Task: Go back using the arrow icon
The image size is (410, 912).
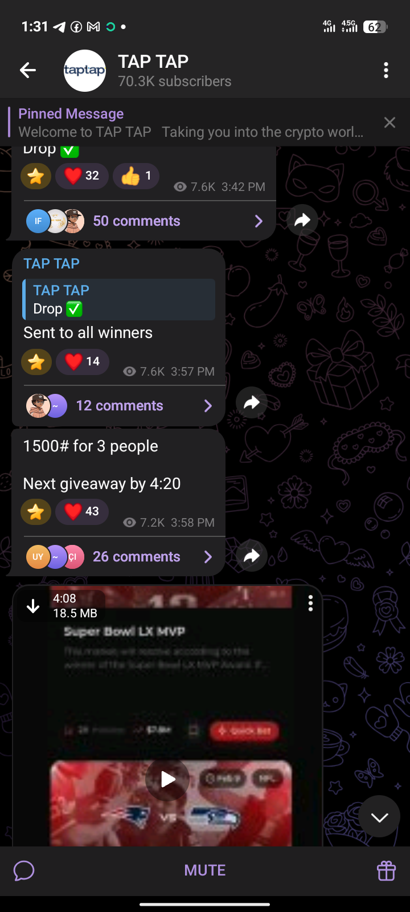Action: coord(28,70)
